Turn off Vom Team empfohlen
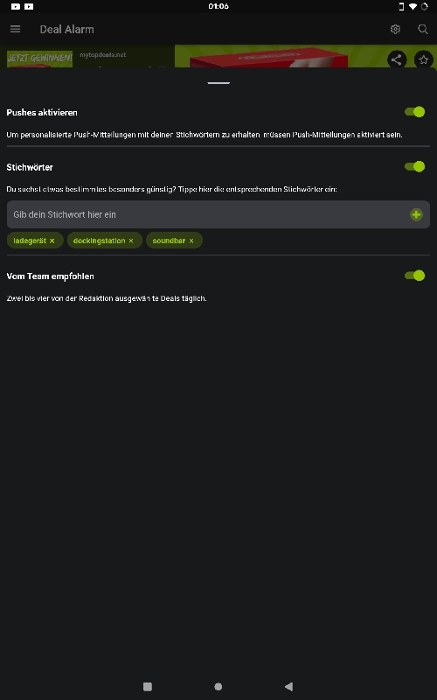The height and width of the screenshot is (700, 437). [414, 276]
